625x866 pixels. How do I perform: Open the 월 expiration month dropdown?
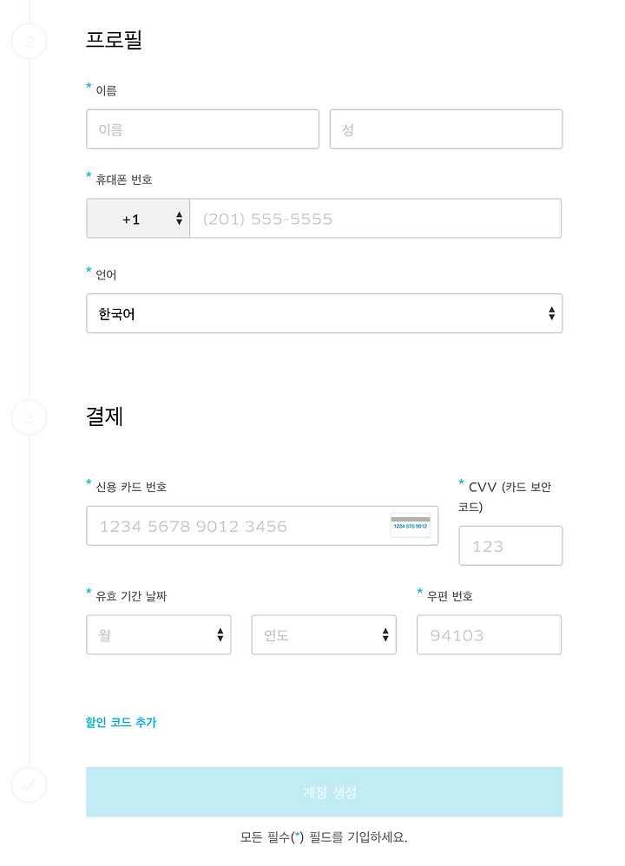(159, 634)
